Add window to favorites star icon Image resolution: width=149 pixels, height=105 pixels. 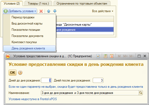[x=98, y=56]
